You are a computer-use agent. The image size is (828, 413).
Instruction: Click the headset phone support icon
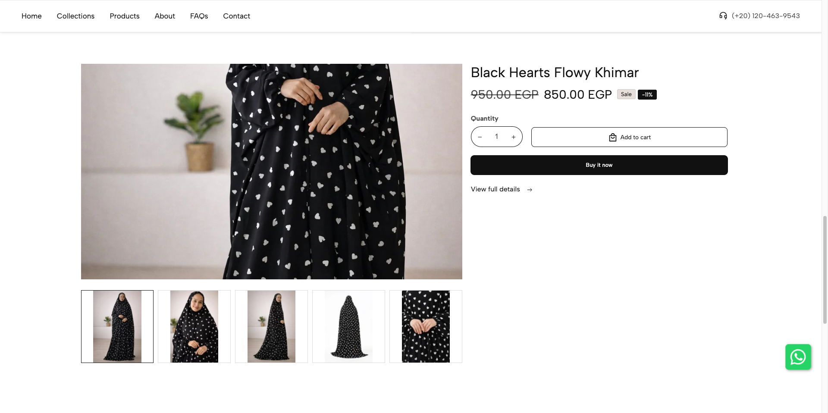point(723,16)
